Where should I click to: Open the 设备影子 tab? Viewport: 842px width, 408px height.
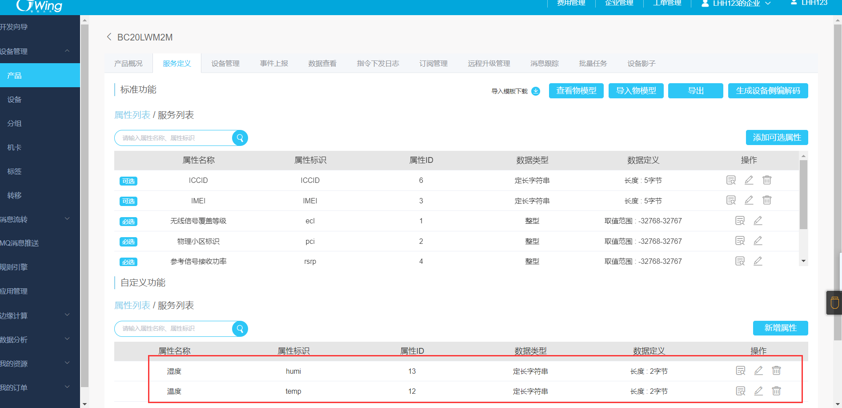click(642, 64)
